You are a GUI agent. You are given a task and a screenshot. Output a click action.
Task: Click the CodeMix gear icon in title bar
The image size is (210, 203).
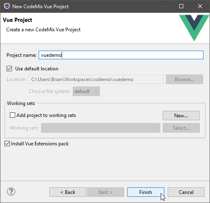[x=7, y=6]
